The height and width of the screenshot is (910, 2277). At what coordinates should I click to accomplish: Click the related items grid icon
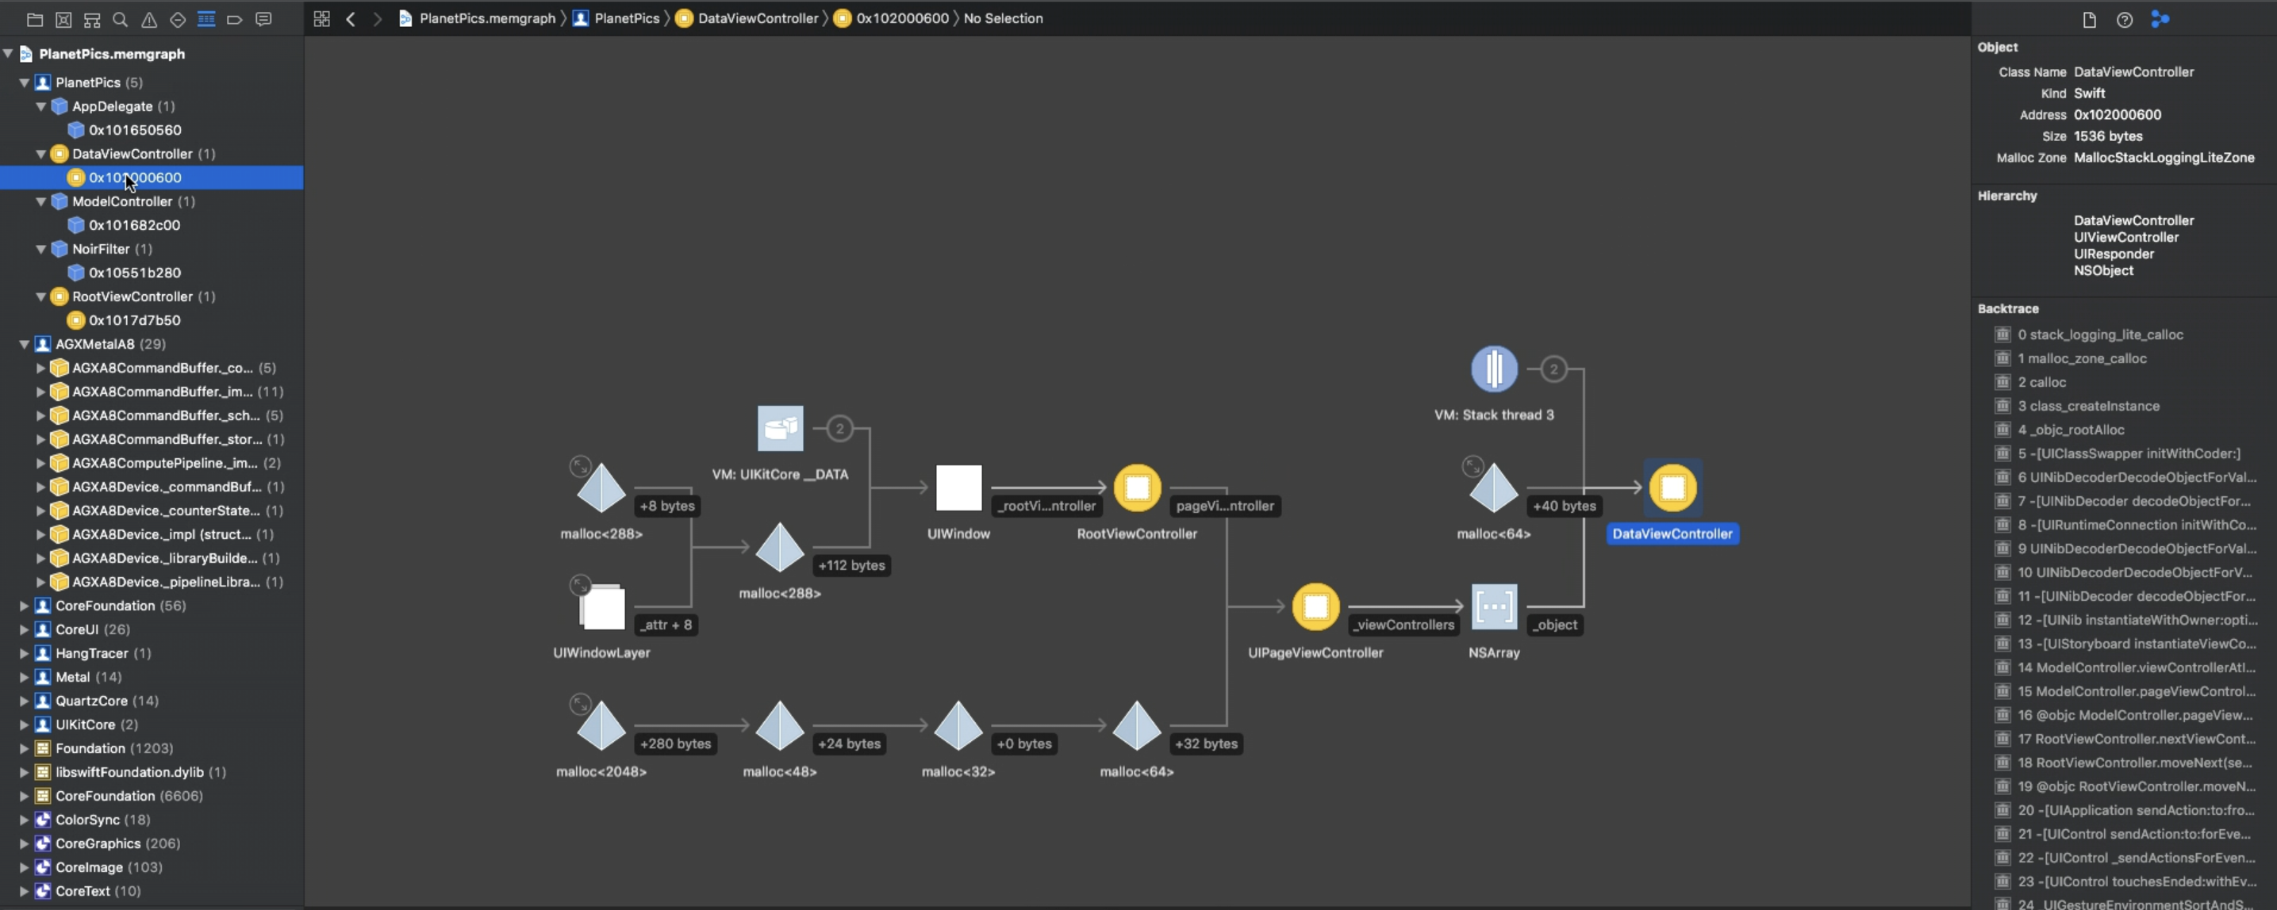322,18
